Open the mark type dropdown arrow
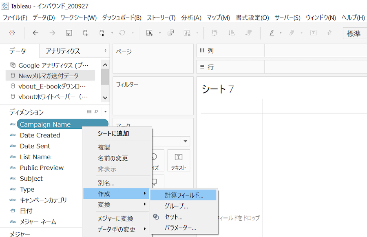 point(186,141)
